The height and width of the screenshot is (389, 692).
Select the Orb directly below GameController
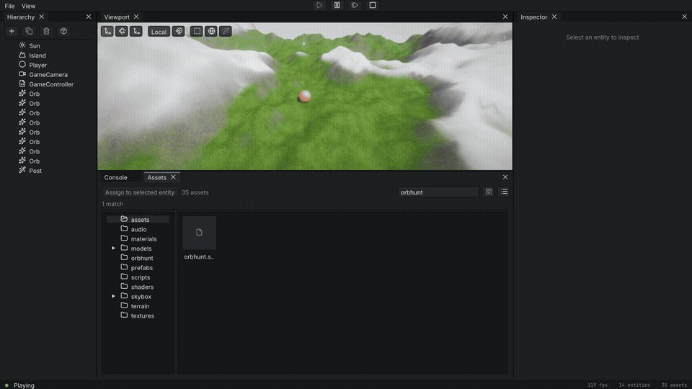tap(34, 94)
